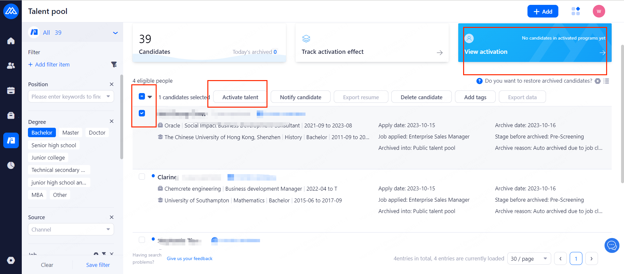Toggle the restore archived candidates switch
Image resolution: width=624 pixels, height=274 pixels.
tap(598, 81)
